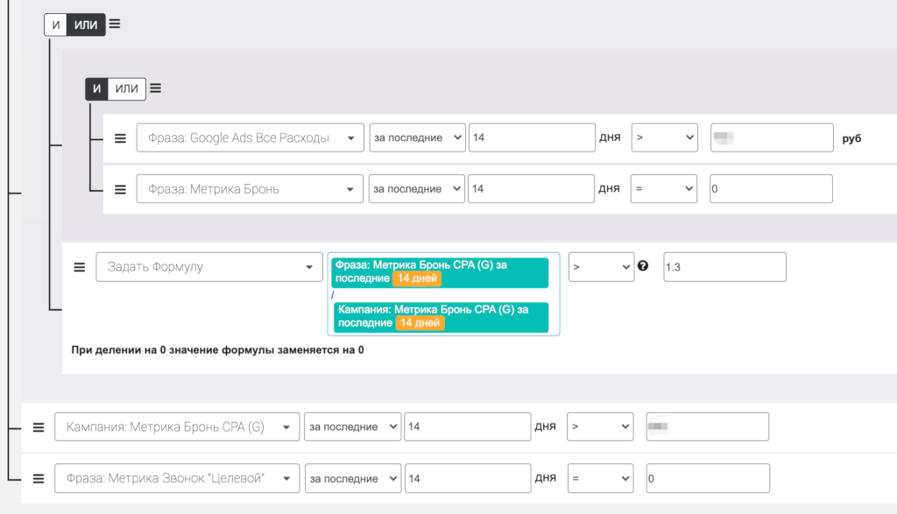The image size is (897, 514).
Task: Select ИЛИ in the nested group toggle
Action: pos(126,88)
